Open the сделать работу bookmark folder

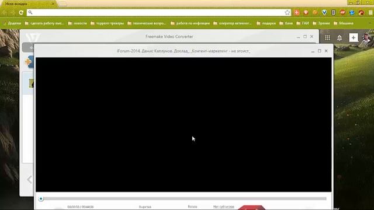[x=44, y=23]
